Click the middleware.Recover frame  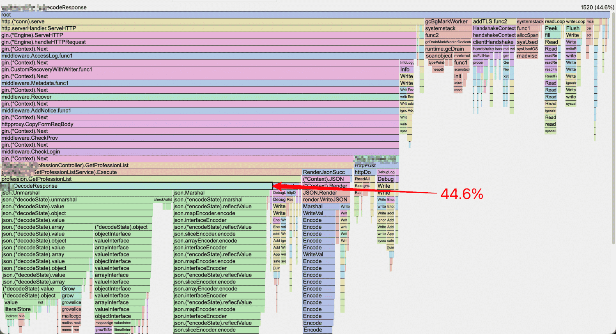click(x=200, y=97)
